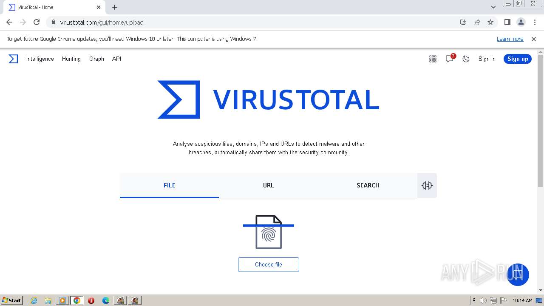Image resolution: width=544 pixels, height=306 pixels.
Task: Click the scrollbar down arrow
Action: [x=541, y=290]
